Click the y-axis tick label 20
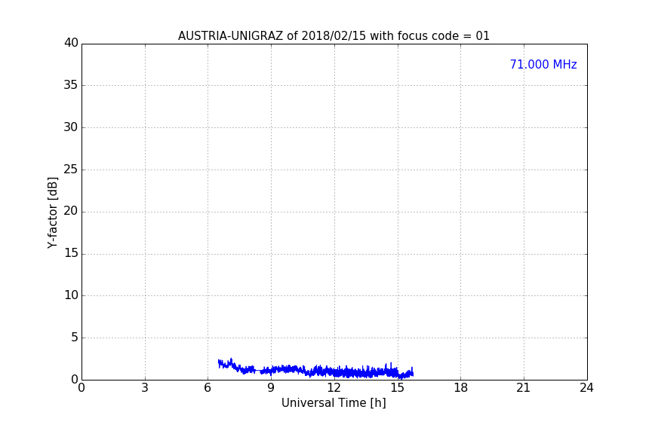 click(71, 211)
